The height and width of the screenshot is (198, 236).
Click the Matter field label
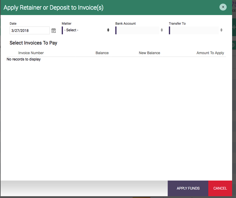(x=67, y=23)
